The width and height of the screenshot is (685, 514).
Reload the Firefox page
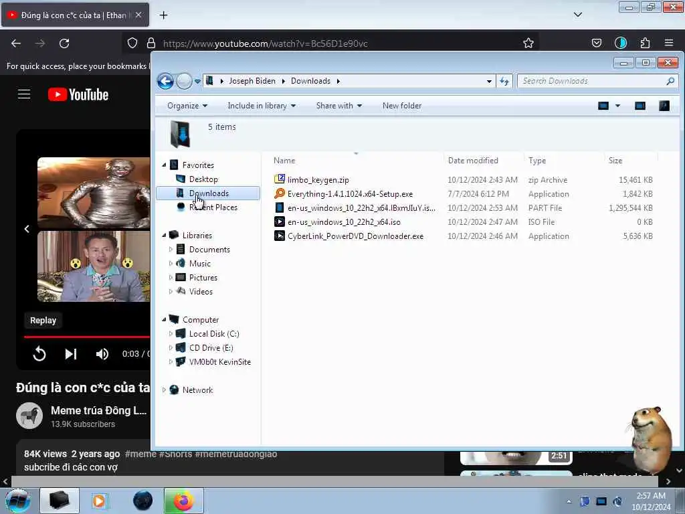point(64,44)
